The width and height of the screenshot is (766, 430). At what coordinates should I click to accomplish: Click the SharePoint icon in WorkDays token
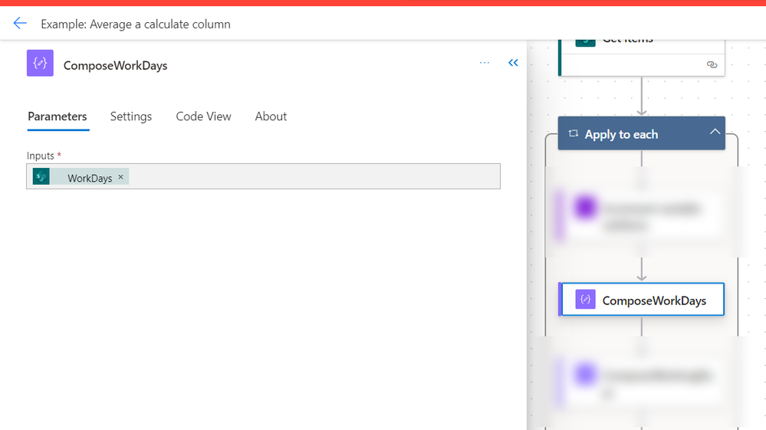coord(41,176)
